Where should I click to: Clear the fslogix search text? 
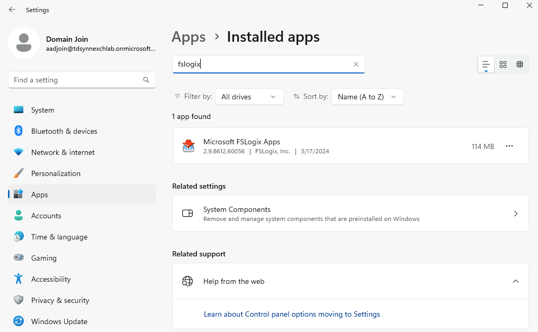click(356, 64)
